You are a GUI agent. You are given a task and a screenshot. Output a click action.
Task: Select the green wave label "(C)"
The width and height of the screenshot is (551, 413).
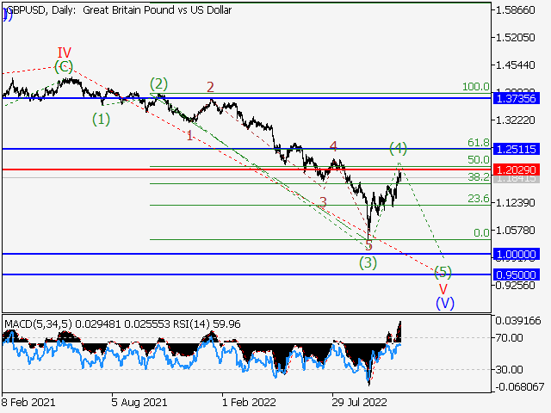(x=64, y=67)
